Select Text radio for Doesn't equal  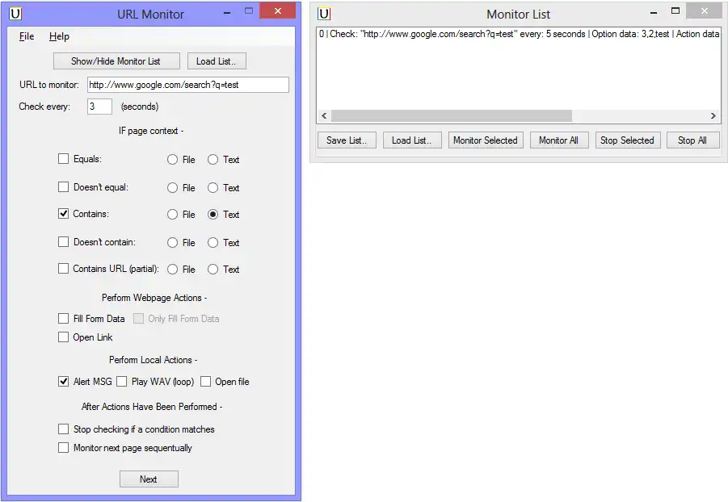tap(213, 188)
